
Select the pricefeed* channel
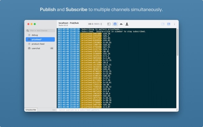click(x=40, y=39)
